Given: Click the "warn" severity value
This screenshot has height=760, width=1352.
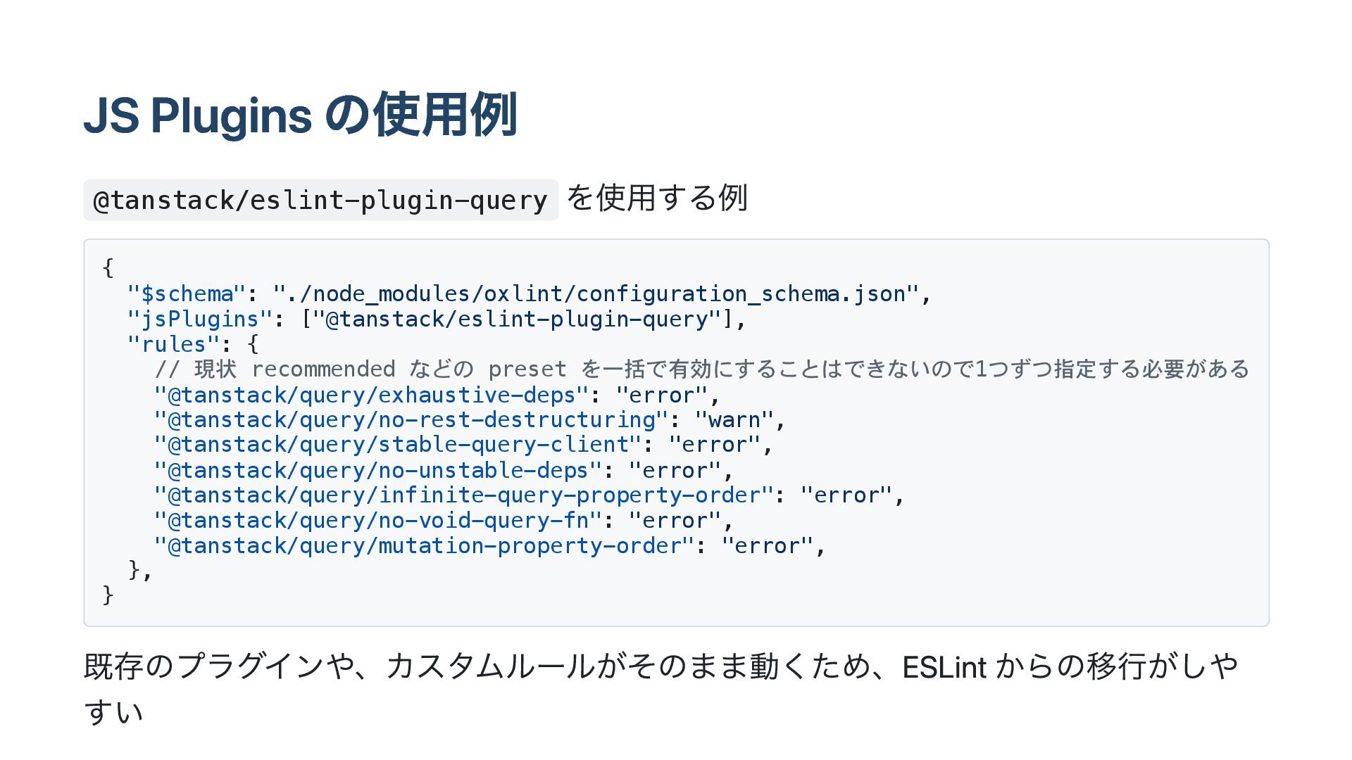Looking at the screenshot, I should click(734, 420).
